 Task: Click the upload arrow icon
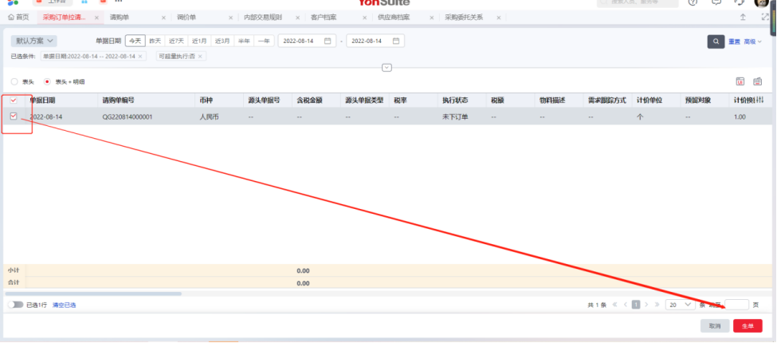[743, 17]
